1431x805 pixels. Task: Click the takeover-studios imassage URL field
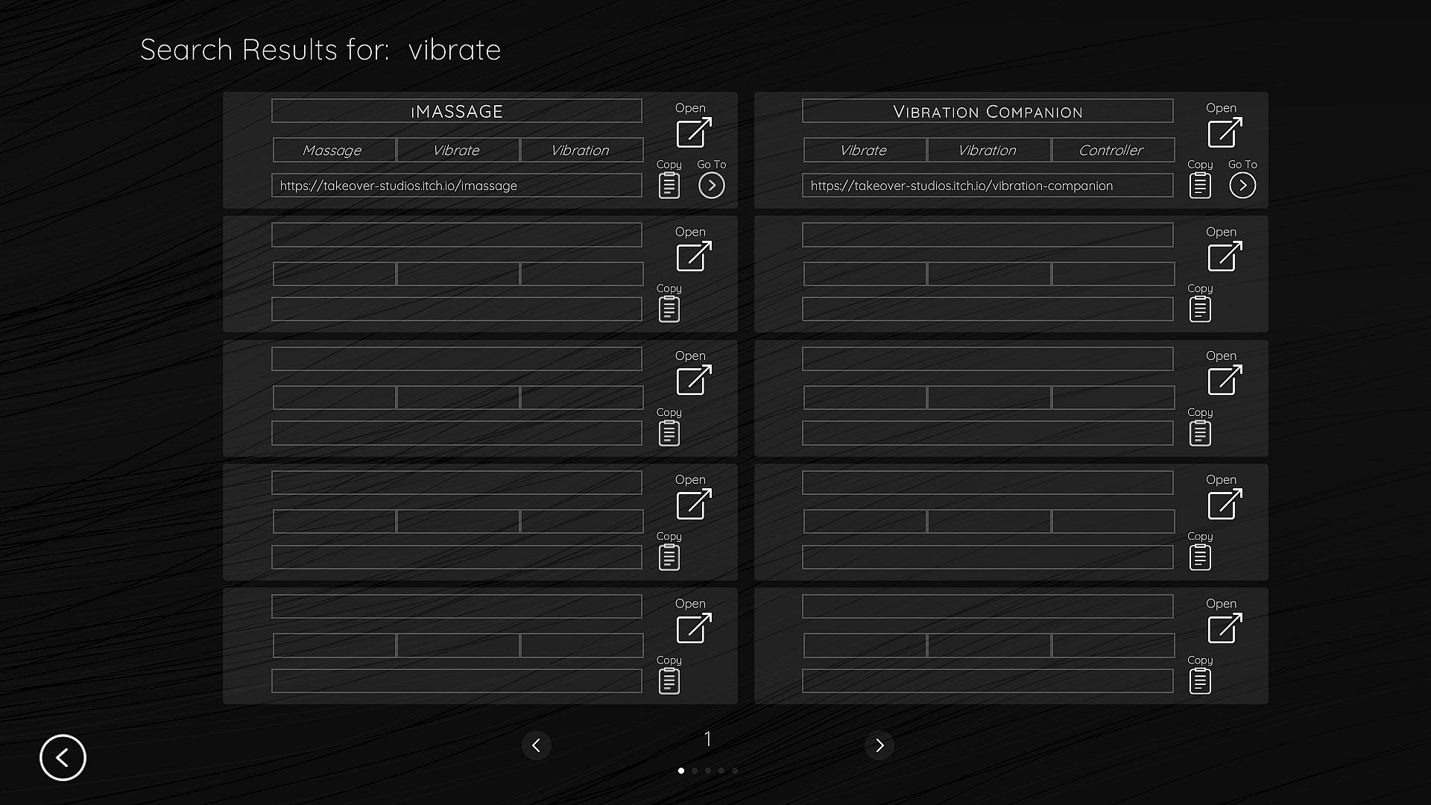click(456, 186)
